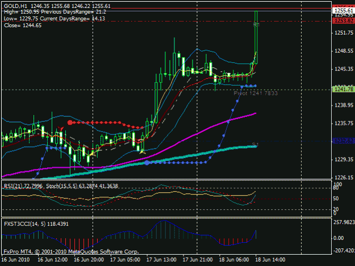Click the 17 Jun 05:00 time label

[x=125, y=259]
